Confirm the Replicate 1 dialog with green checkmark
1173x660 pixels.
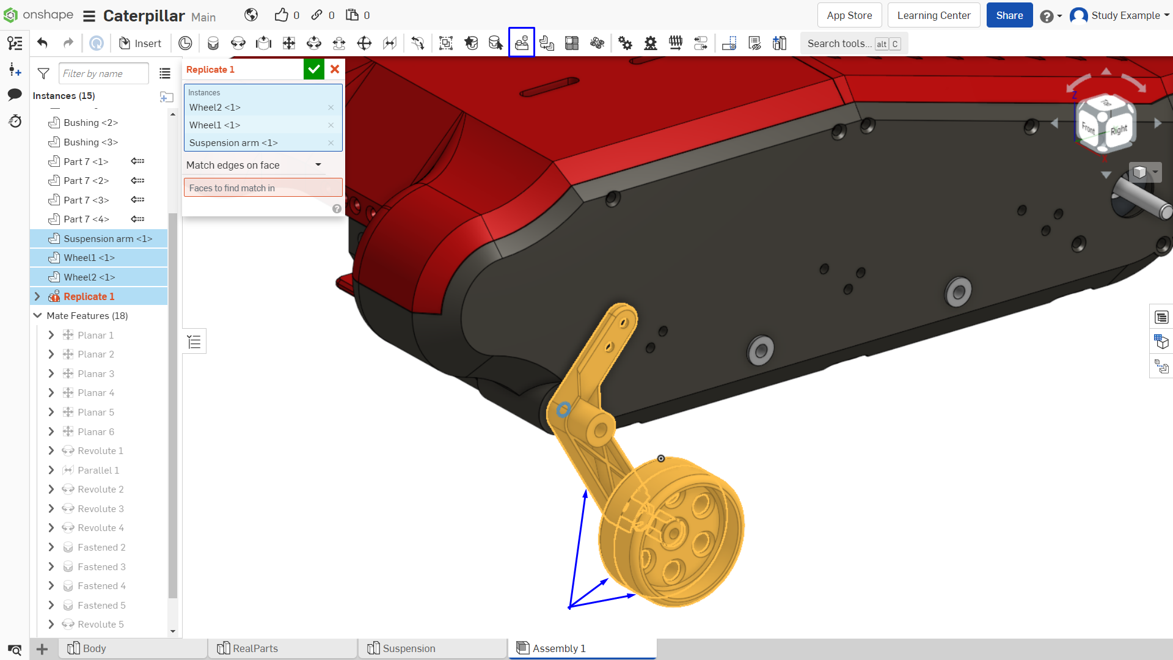[x=313, y=69]
